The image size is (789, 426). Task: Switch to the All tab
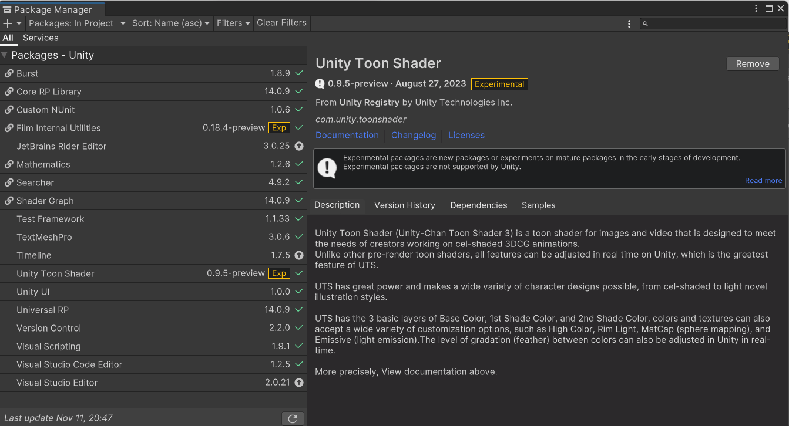tap(8, 38)
